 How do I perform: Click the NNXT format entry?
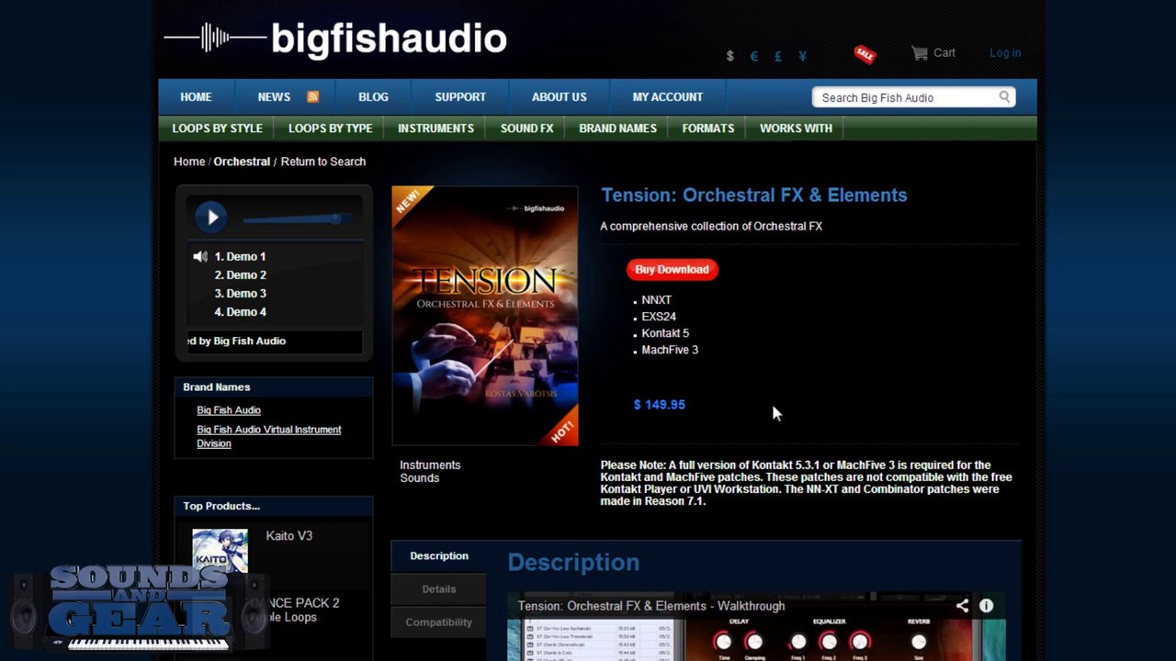tap(656, 300)
